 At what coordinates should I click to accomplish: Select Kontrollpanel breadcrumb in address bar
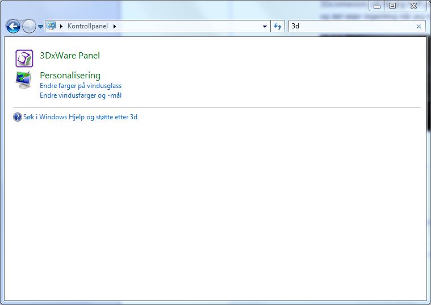87,26
